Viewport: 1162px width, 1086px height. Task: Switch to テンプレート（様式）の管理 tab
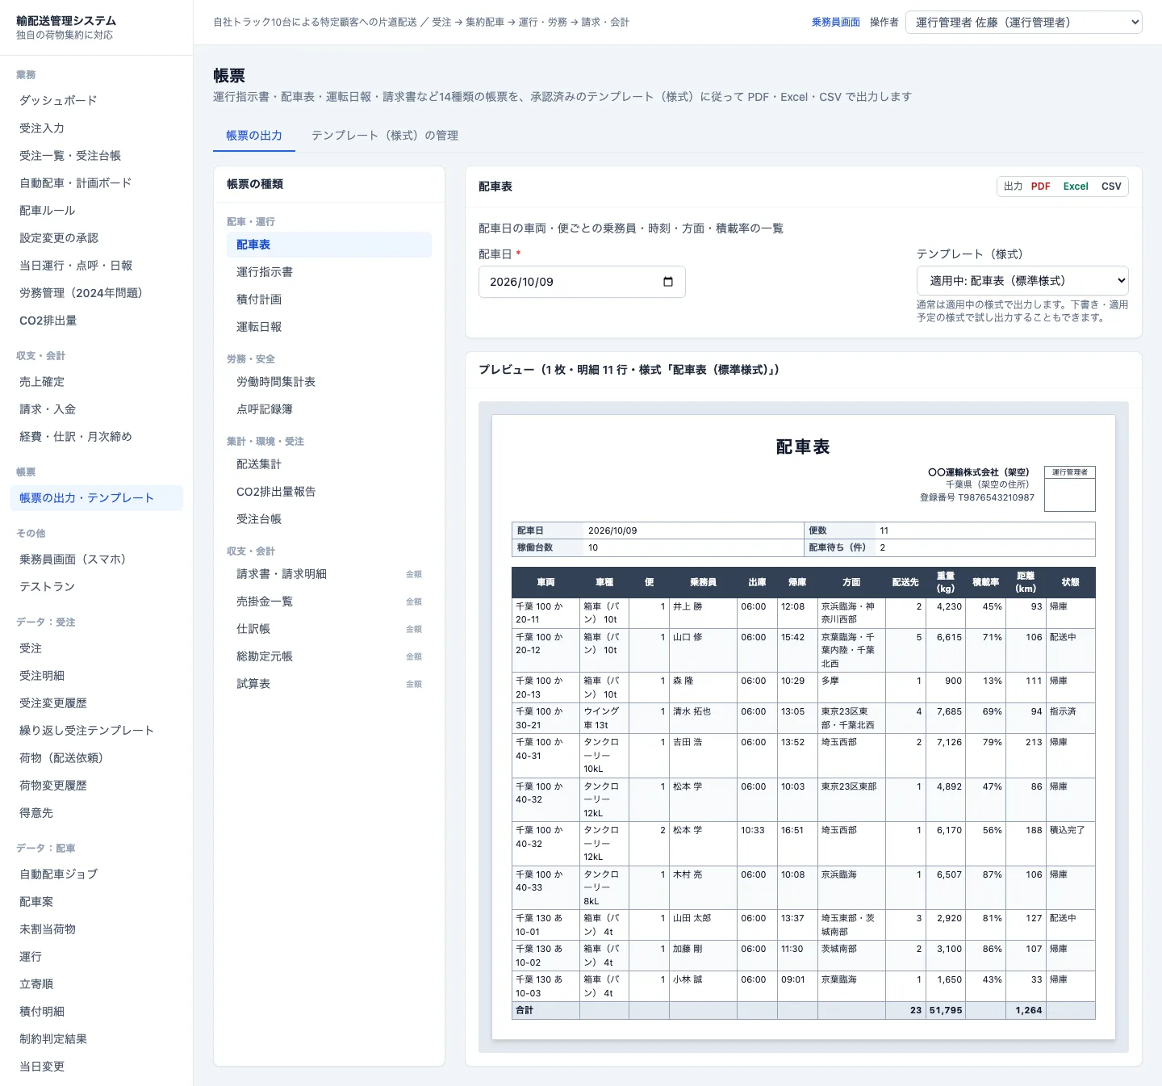pos(385,136)
